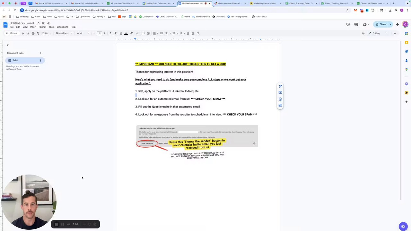Click the Move to folder icon

point(44,23)
